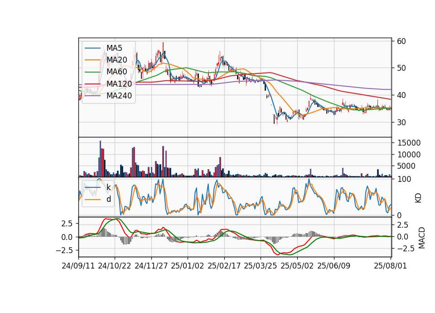Click the 25/03/25 date axis label
435x313 pixels.
261,266
